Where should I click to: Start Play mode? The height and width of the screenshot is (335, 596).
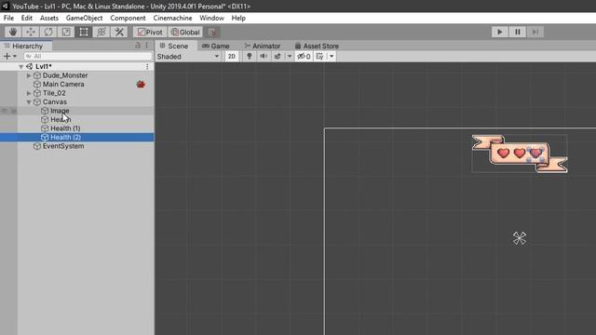pyautogui.click(x=500, y=32)
